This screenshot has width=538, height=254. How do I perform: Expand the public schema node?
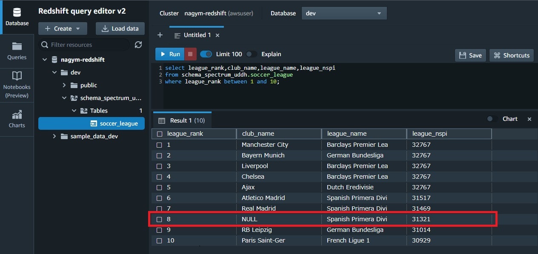[64, 85]
